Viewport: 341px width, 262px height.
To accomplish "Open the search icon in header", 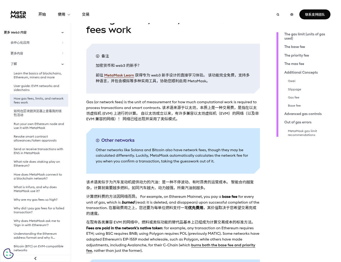I will click(278, 15).
